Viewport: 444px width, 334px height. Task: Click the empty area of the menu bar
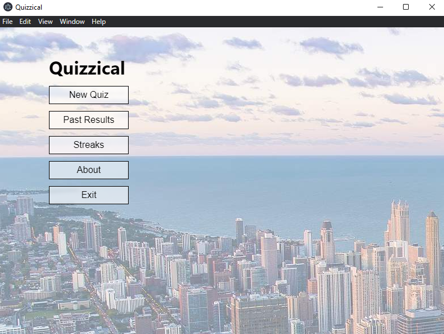273,22
